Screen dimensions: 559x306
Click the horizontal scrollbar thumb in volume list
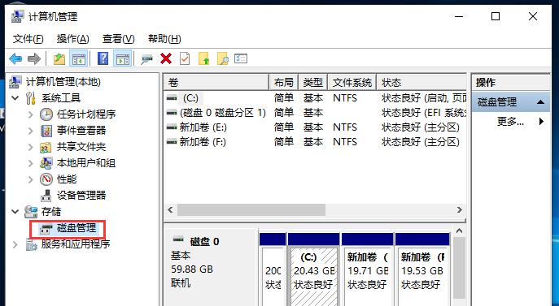point(251,210)
